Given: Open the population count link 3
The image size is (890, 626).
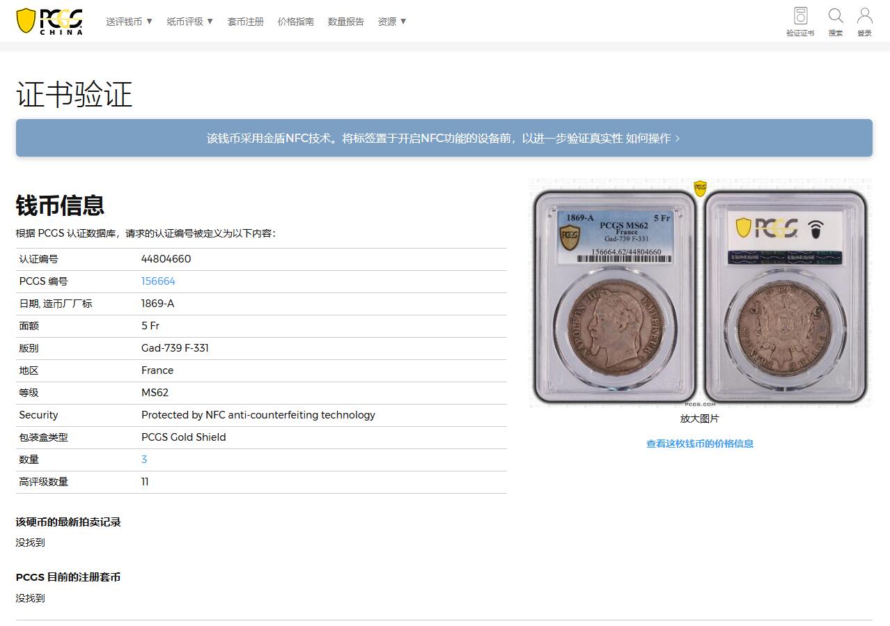Looking at the screenshot, I should pyautogui.click(x=144, y=460).
